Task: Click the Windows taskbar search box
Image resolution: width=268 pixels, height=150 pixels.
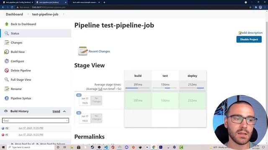Action: click(x=31, y=147)
